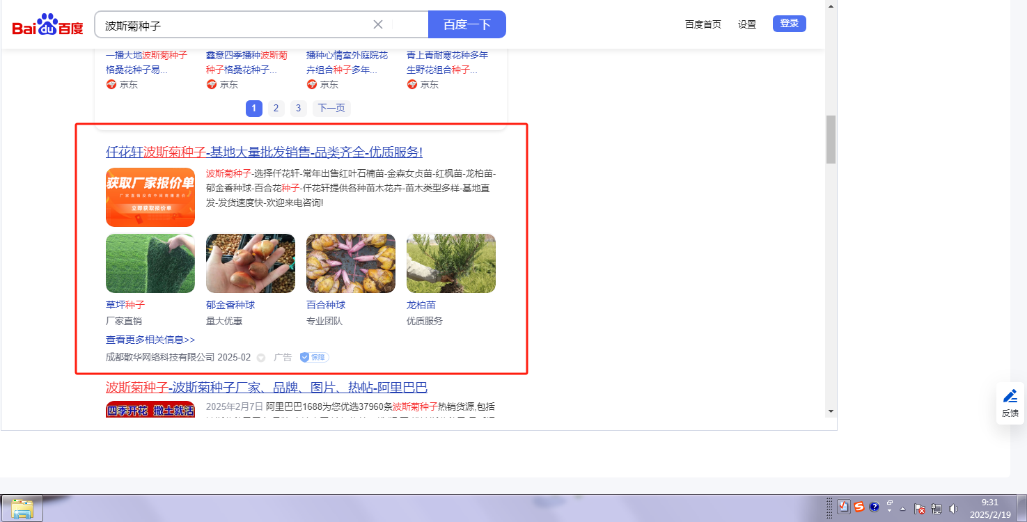This screenshot has width=1027, height=522.
Task: Click the Baidu logo
Action: pos(47,26)
